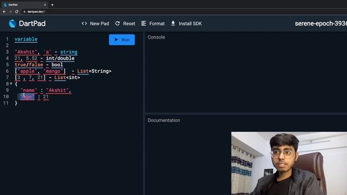The height and width of the screenshot is (195, 347).
Task: Click 'int/double' on line 4
Action: point(60,58)
